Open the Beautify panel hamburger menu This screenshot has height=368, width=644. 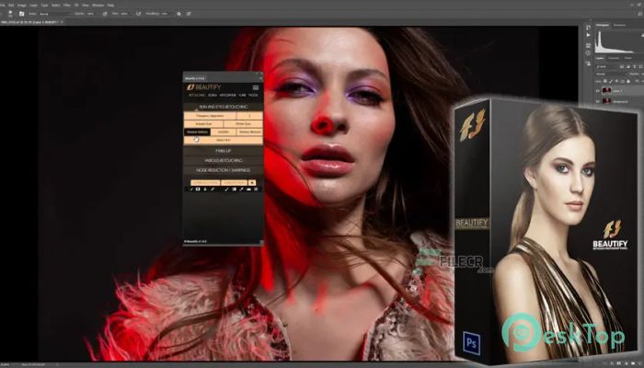[256, 87]
